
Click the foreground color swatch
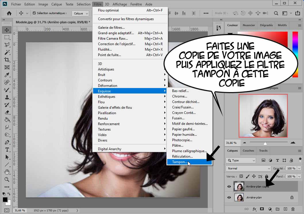tap(5, 199)
